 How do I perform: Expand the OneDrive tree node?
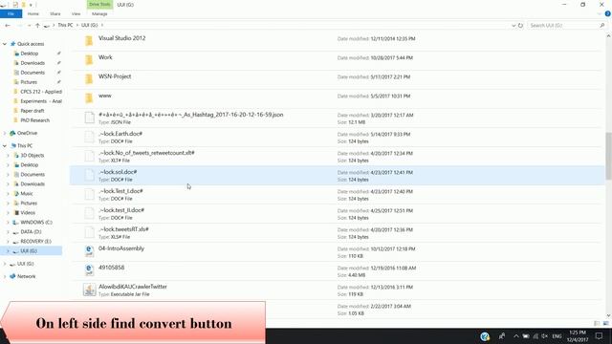pyautogui.click(x=5, y=133)
